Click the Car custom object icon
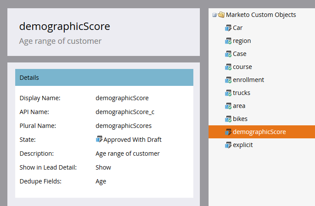This screenshot has width=315, height=206. 228,28
